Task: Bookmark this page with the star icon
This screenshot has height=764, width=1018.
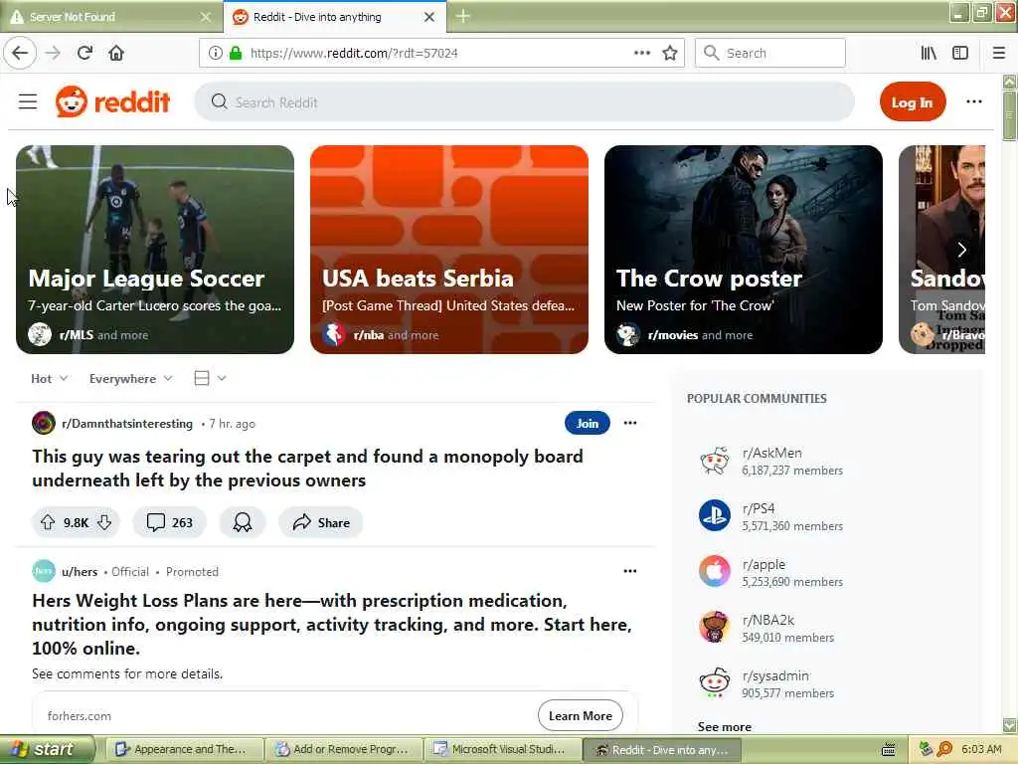Action: click(x=670, y=53)
